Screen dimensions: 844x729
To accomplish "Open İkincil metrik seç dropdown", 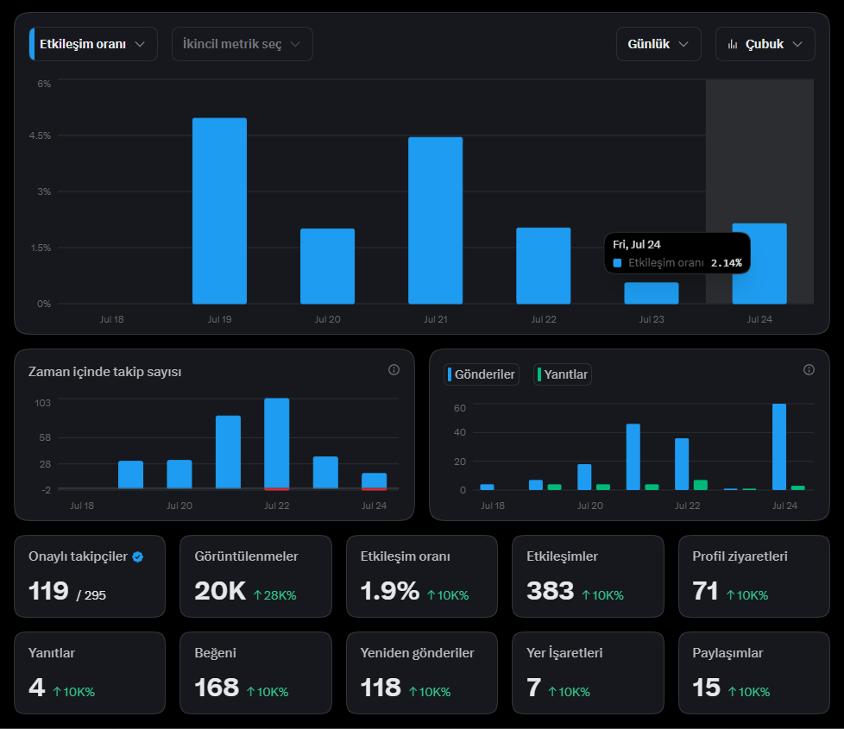I will (x=242, y=44).
